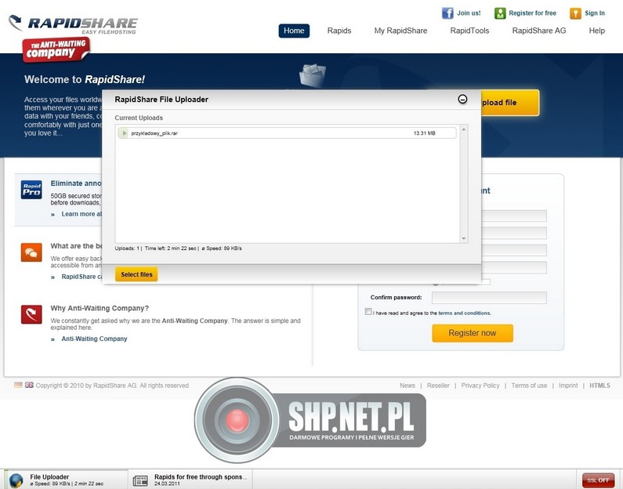Image resolution: width=623 pixels, height=489 pixels.
Task: Click the Register now button
Action: coord(473,333)
